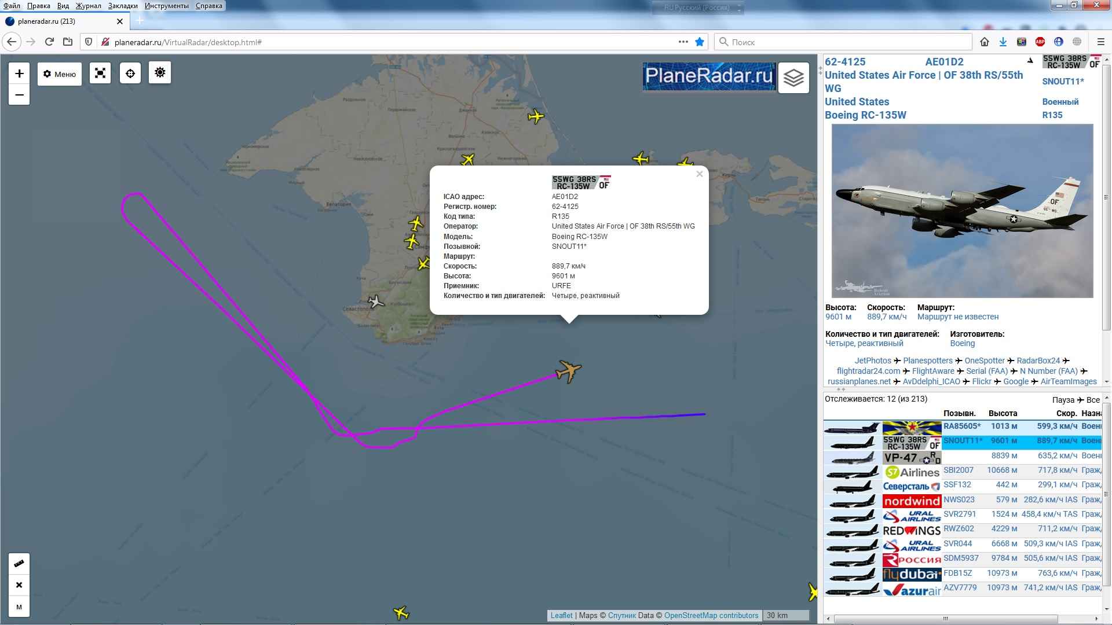
Task: Select the SBI2007 S7 Airlines row
Action: 963,472
